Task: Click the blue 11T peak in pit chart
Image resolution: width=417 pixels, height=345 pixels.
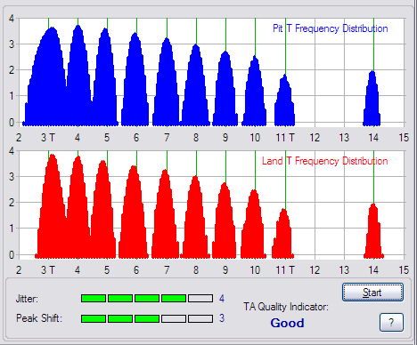Action: (x=284, y=100)
